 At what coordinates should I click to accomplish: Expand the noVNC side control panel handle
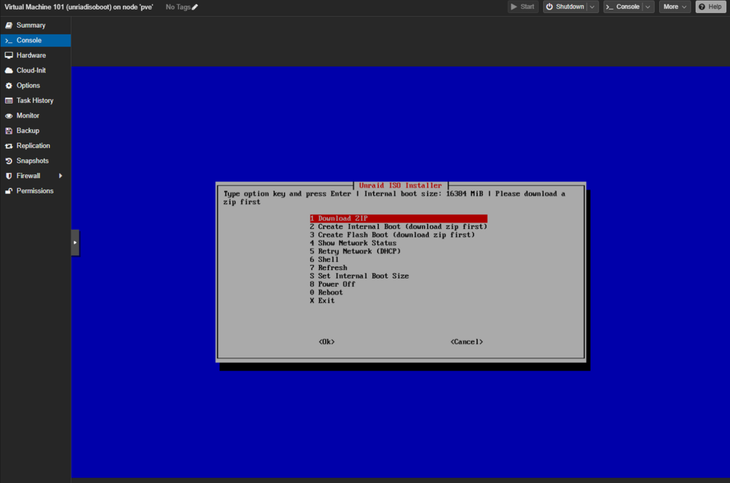[75, 242]
